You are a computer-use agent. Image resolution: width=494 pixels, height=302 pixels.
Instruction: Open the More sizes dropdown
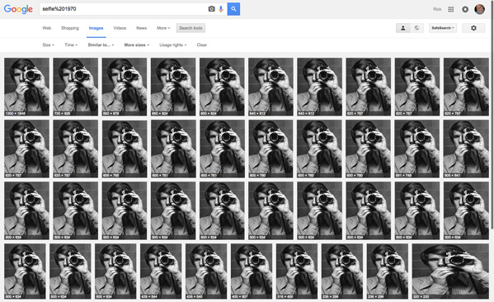[x=136, y=45]
